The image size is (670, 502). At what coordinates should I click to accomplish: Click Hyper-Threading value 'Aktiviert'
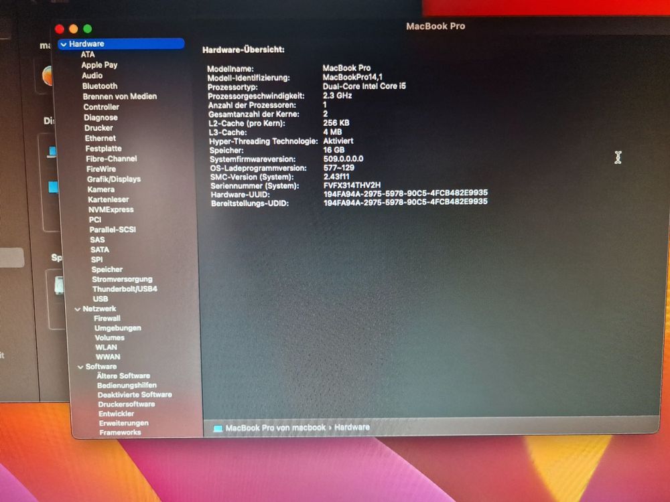coord(338,141)
